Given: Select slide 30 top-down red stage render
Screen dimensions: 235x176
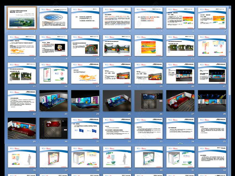Looking at the screenshot, I should click(54, 128).
